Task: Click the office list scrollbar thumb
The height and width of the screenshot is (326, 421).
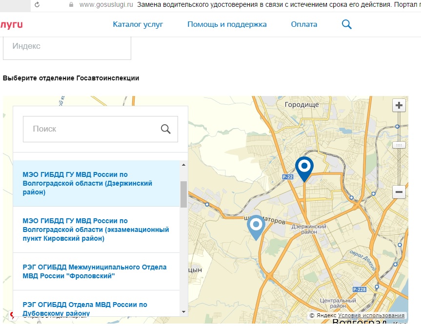Action: 183,194
